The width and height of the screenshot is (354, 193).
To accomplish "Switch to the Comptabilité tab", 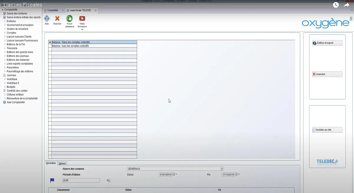I will pos(53,10).
